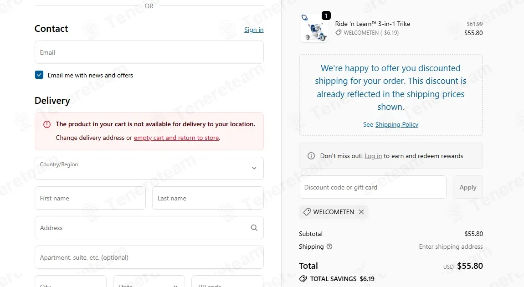Click the Apply discount button
The width and height of the screenshot is (524, 287).
point(468,187)
